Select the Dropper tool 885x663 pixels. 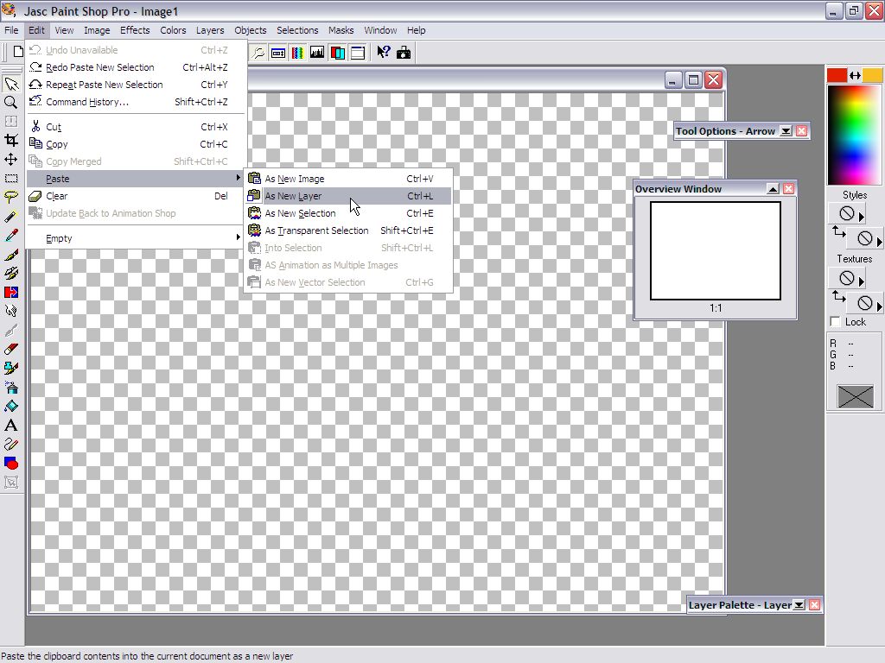(x=11, y=235)
